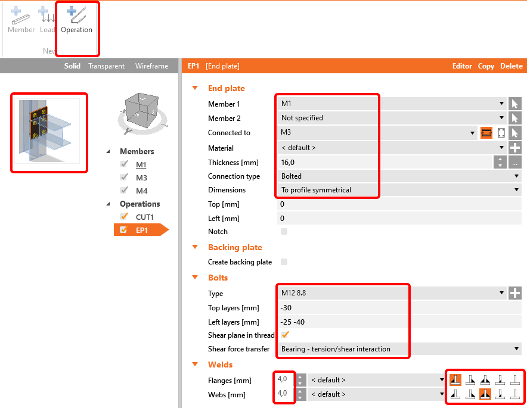Screen dimensions: 527x408
Task: Switch to Wireframe view mode
Action: (151, 66)
